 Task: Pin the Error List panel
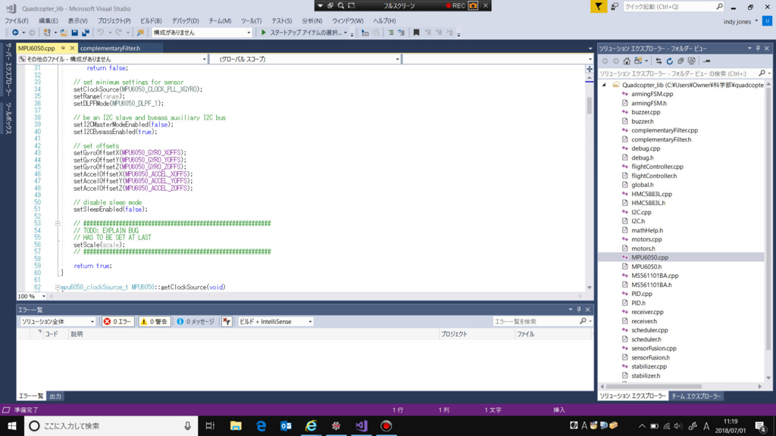click(579, 309)
